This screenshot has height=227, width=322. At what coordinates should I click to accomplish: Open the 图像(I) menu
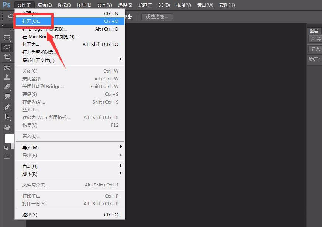pyautogui.click(x=64, y=5)
